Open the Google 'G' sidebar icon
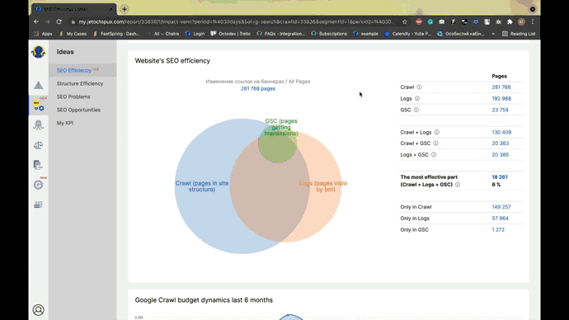Image resolution: width=569 pixels, height=320 pixels. pos(38,185)
